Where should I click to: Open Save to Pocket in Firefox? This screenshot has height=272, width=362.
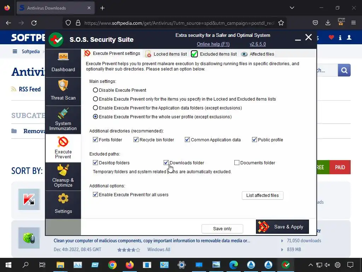tap(315, 23)
